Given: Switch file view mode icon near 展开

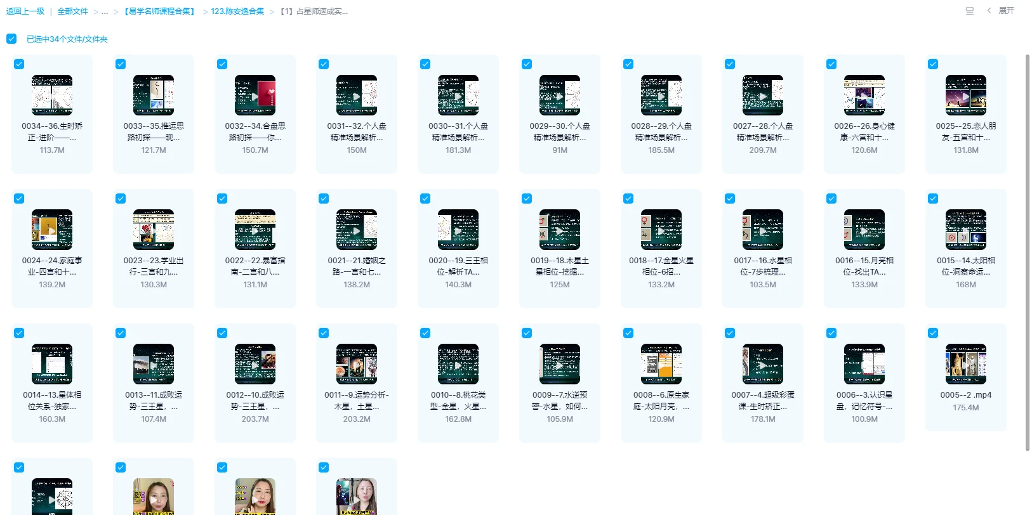Looking at the screenshot, I should coord(970,11).
